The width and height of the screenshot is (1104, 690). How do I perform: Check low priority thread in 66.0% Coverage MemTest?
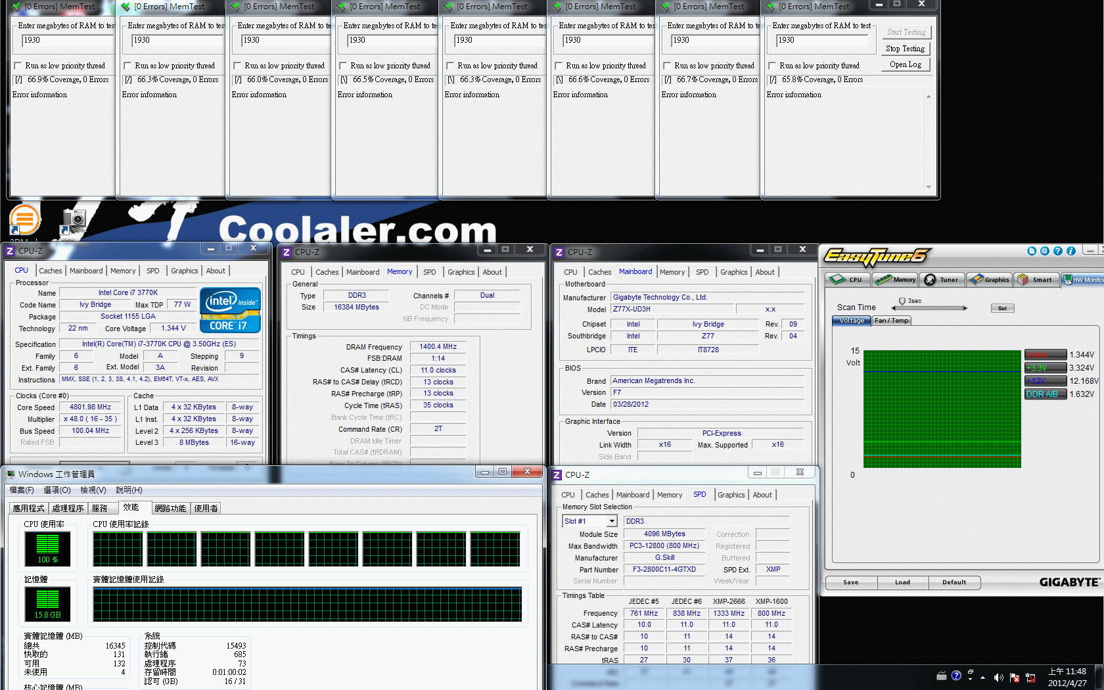point(238,66)
